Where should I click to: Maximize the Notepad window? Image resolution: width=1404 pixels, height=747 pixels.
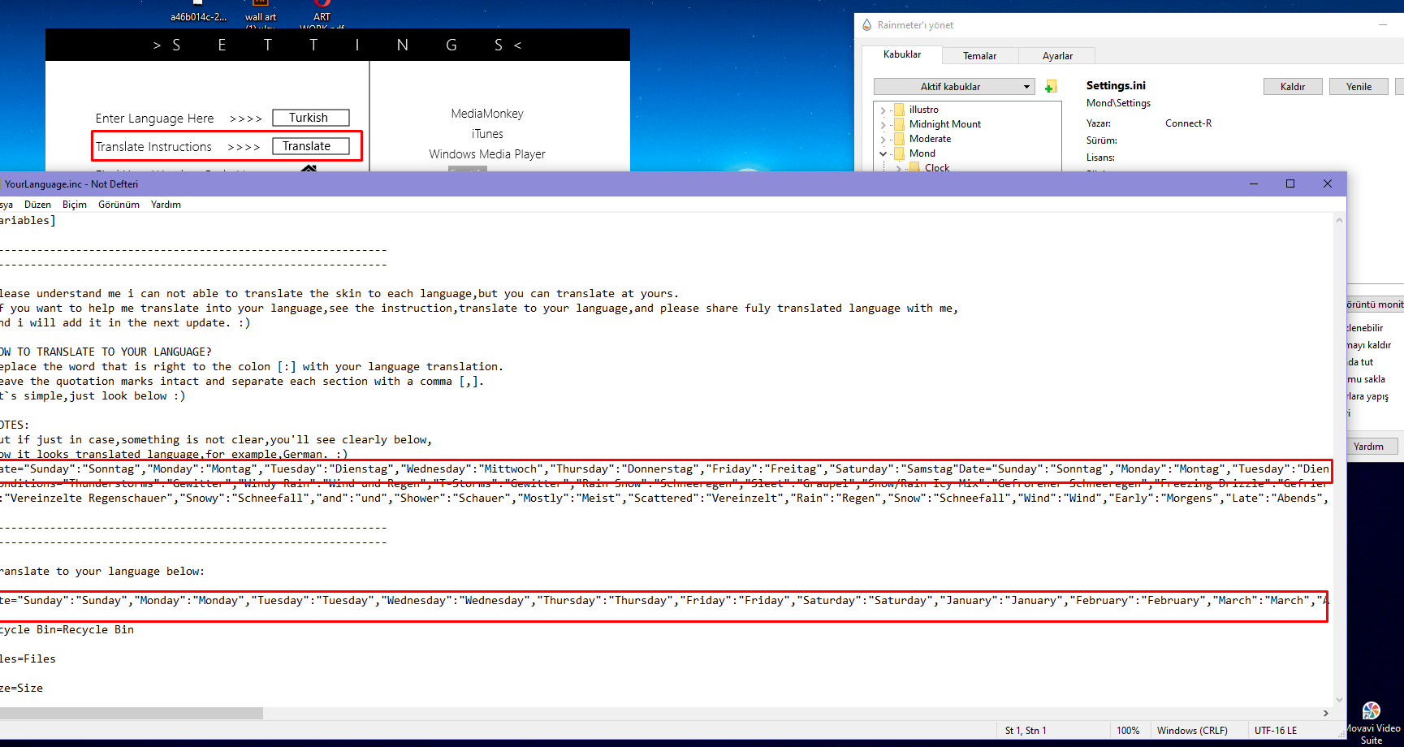click(x=1290, y=184)
